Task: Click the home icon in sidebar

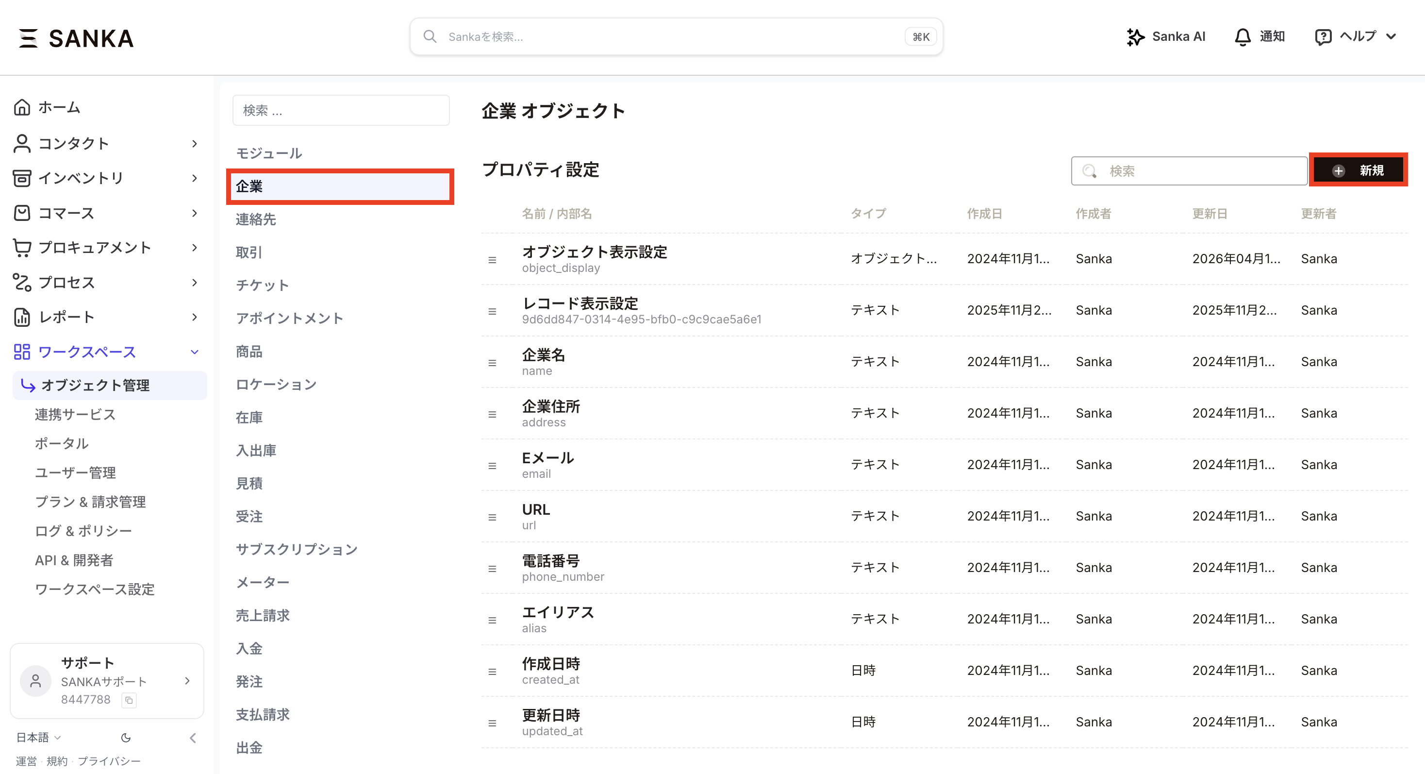Action: [22, 107]
